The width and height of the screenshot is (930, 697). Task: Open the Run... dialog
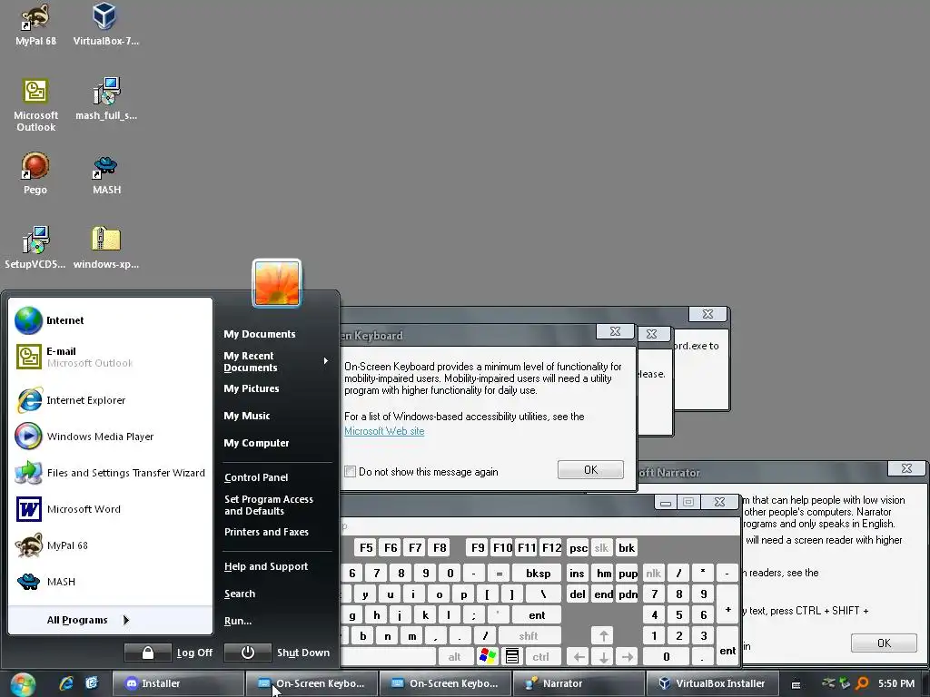tap(238, 621)
